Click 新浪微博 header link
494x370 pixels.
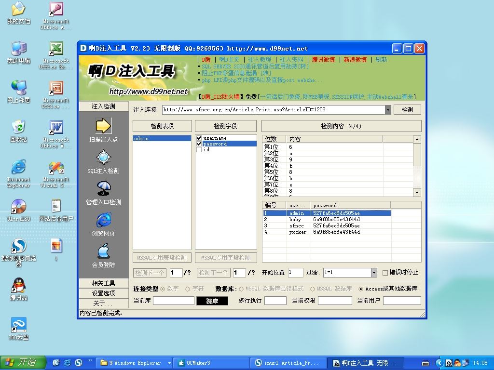click(355, 59)
